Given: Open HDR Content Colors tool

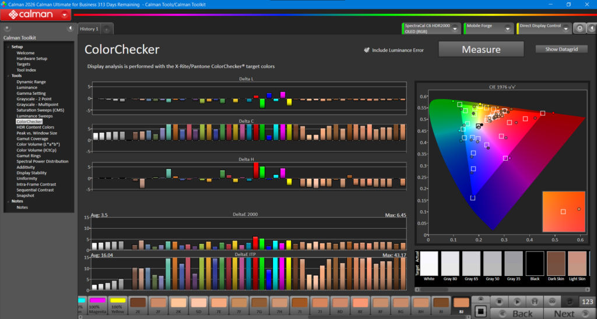Looking at the screenshot, I should click(x=36, y=127).
